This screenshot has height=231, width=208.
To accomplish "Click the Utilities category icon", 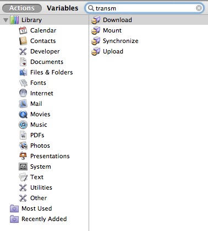I will [x=23, y=187].
